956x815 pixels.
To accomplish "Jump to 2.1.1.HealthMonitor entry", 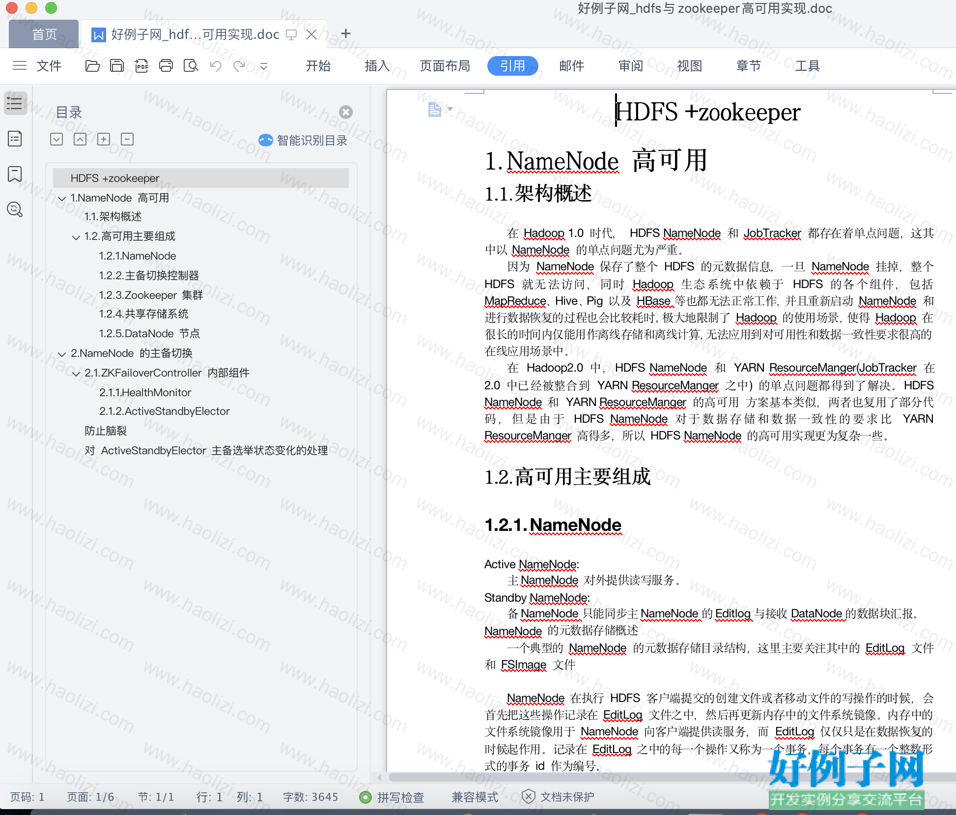I will pos(145,392).
